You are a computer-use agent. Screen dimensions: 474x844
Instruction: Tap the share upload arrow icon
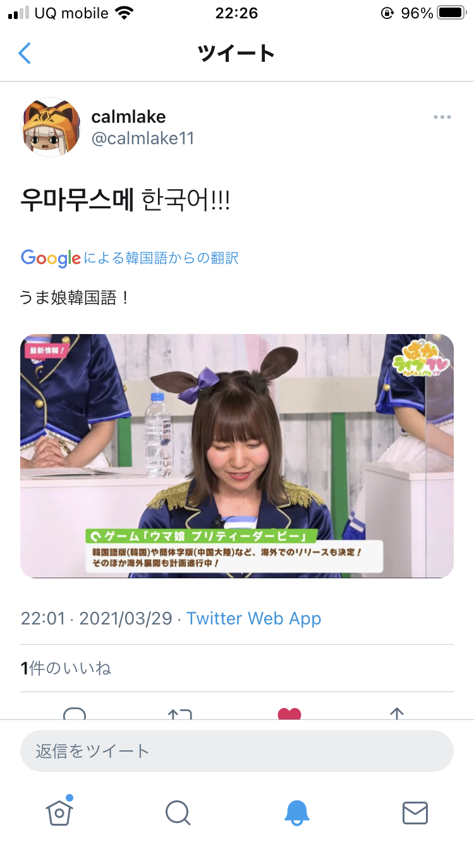pos(396,714)
